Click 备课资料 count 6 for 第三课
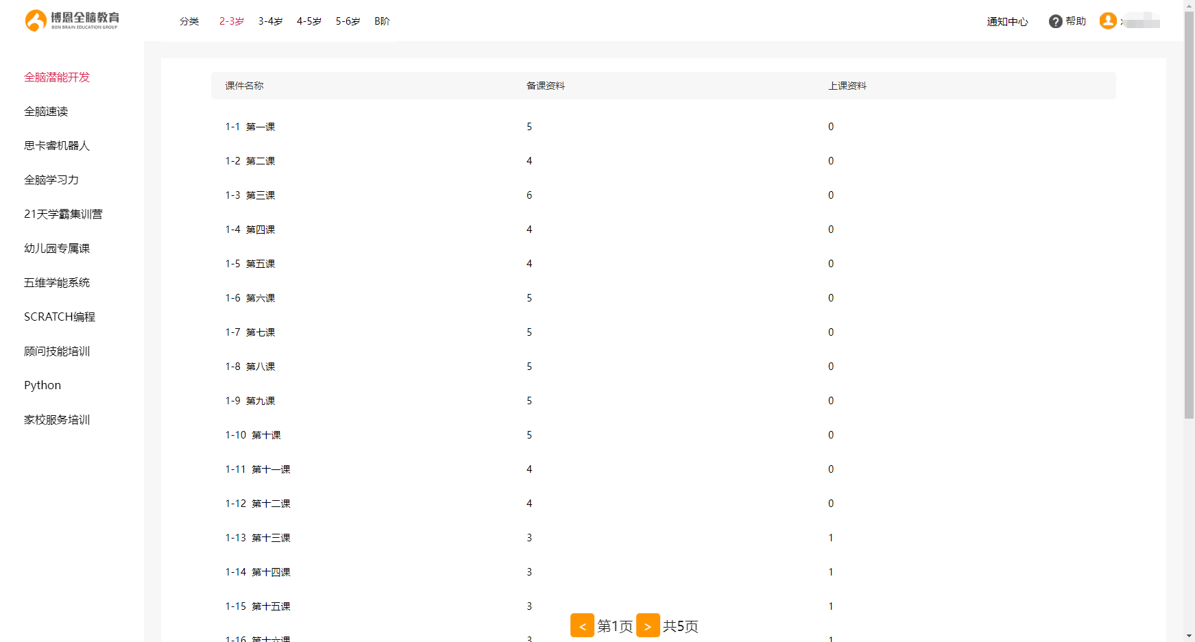1195x642 pixels. [x=529, y=195]
